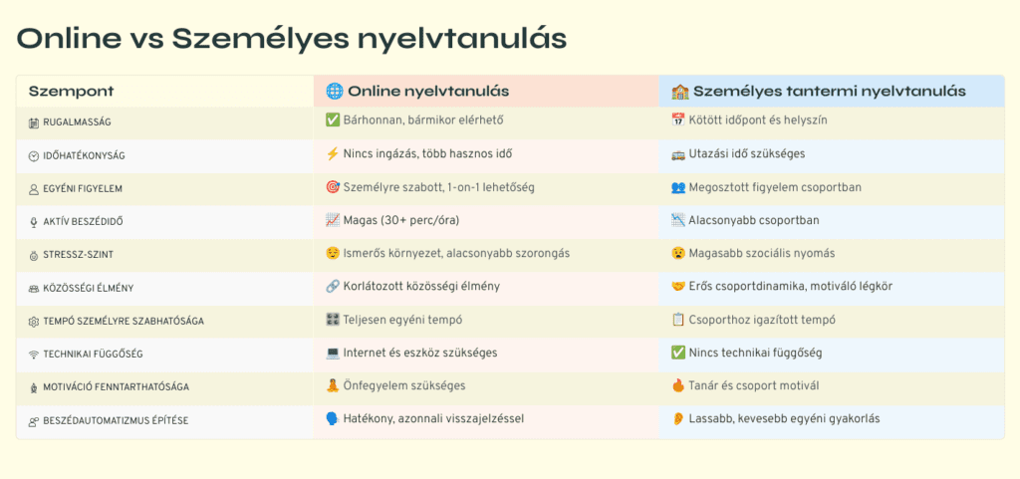Click the Online nyelvtanulás column header text

point(428,92)
